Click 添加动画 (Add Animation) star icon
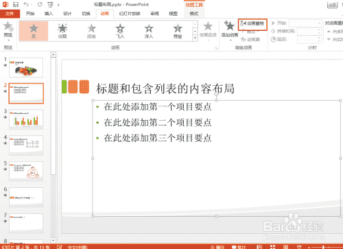The height and width of the screenshot is (249, 343). tap(230, 25)
